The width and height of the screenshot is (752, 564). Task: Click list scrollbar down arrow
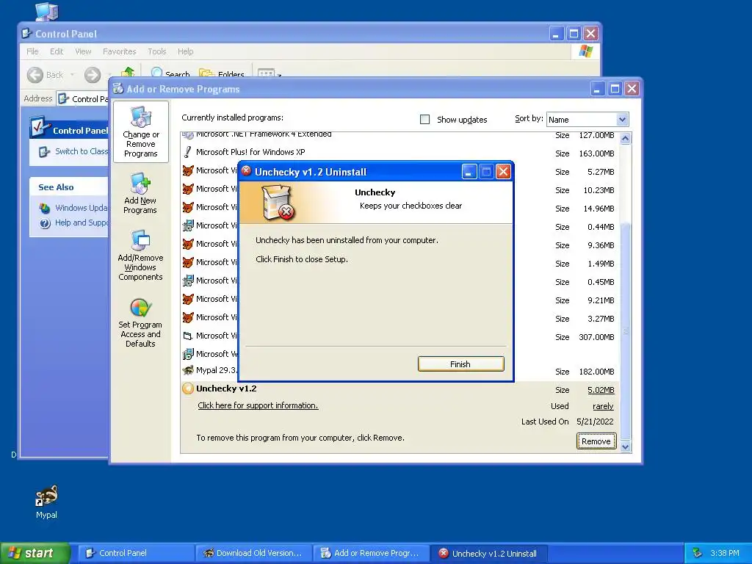pos(625,447)
